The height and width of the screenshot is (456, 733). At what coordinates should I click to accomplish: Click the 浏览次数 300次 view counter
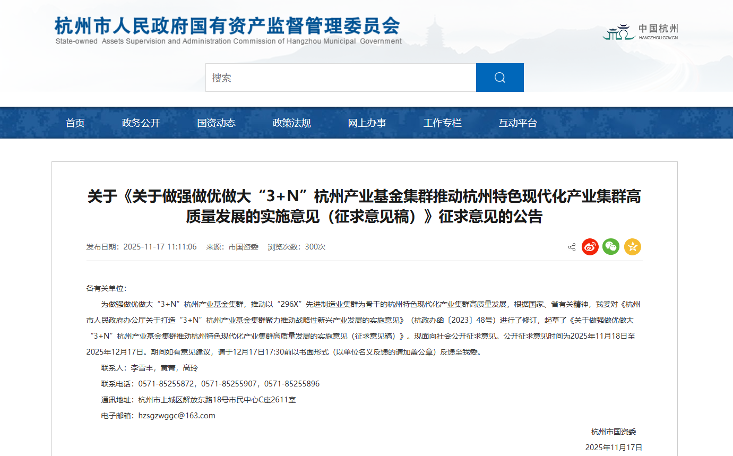click(296, 247)
